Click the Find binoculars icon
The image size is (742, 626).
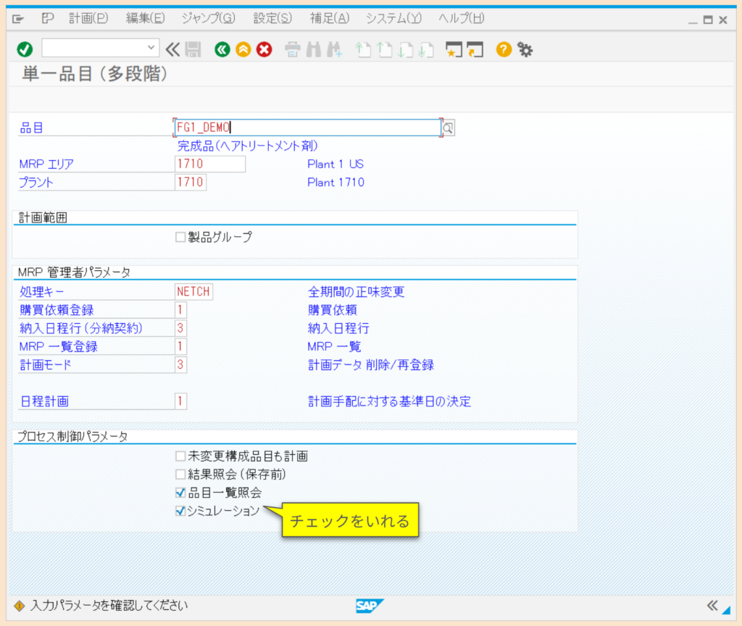pyautogui.click(x=314, y=49)
